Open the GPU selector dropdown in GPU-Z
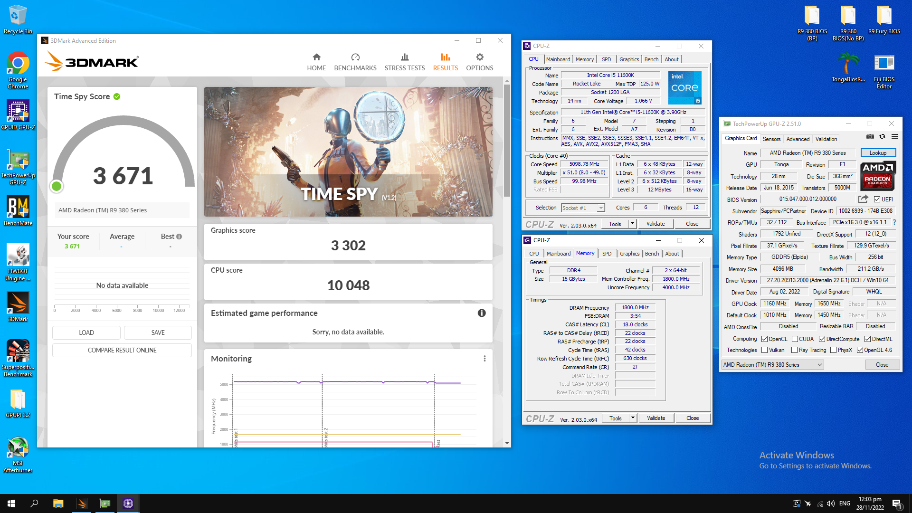Screen dimensions: 912x513 772,365
